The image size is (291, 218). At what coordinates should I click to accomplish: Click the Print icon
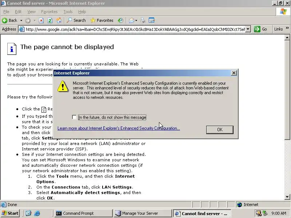(x=143, y=20)
